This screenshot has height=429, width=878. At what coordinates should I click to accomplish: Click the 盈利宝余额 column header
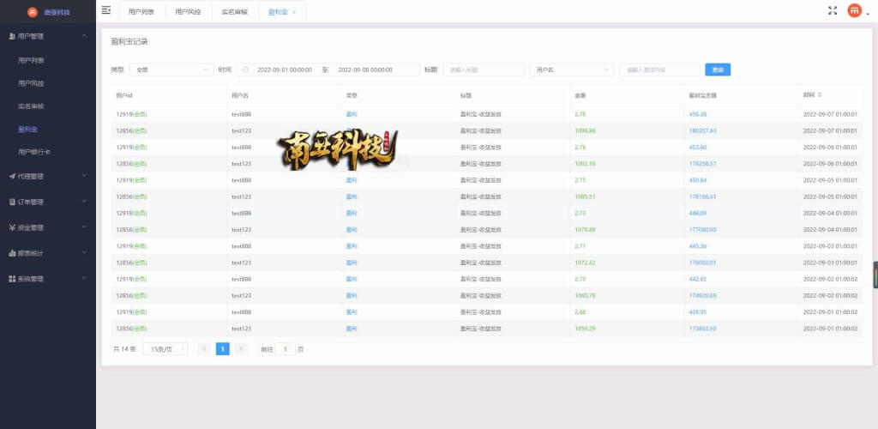pos(702,96)
